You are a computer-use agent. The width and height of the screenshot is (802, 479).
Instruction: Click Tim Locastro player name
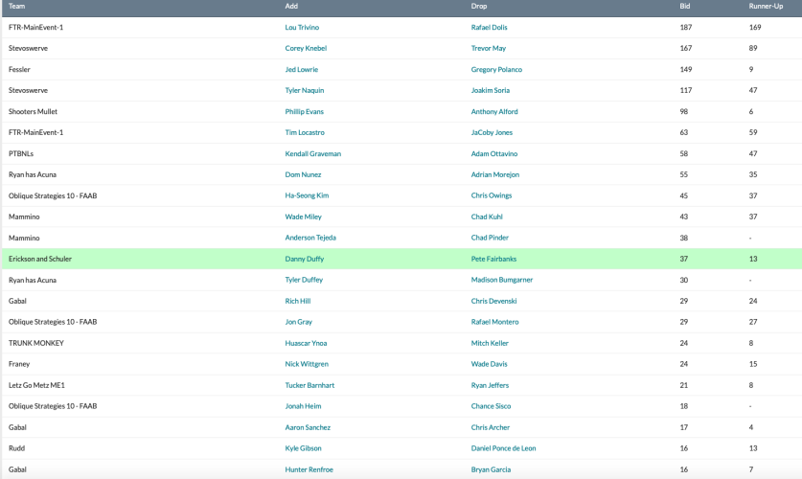[305, 132]
